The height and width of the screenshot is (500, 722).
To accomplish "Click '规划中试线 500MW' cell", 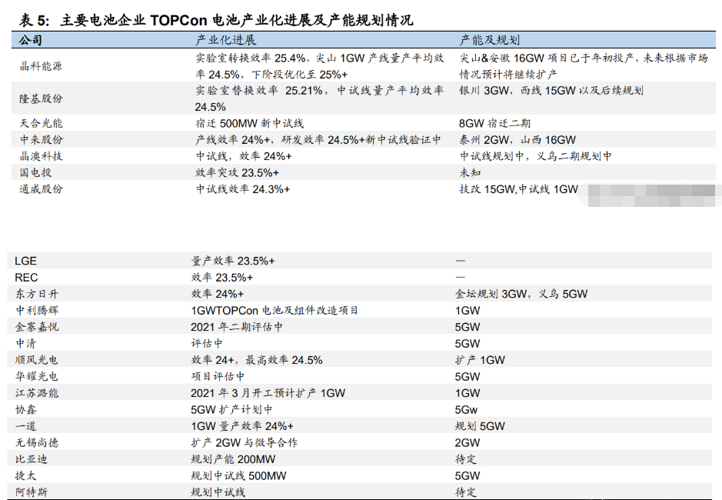I will click(x=238, y=475).
